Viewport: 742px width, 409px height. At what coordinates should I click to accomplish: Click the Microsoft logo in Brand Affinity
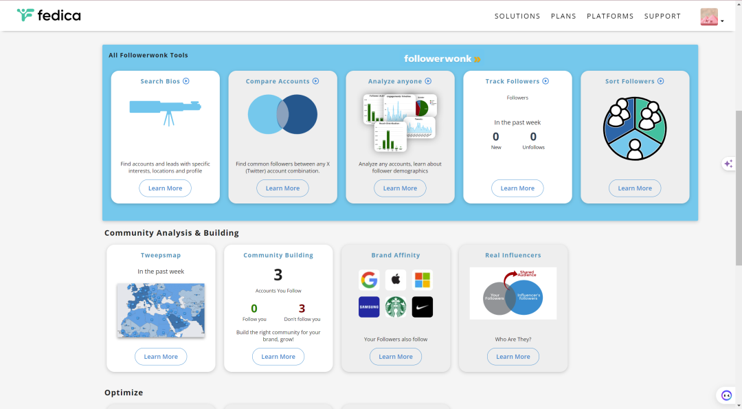coord(422,280)
